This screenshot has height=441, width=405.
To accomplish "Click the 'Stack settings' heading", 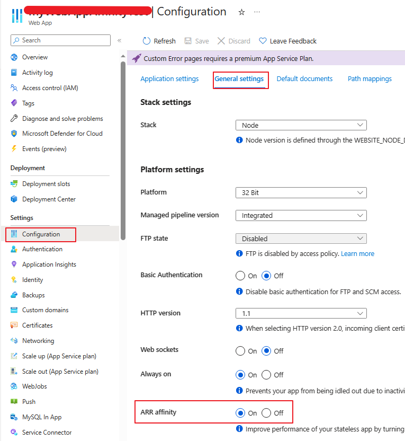I will 166,102.
